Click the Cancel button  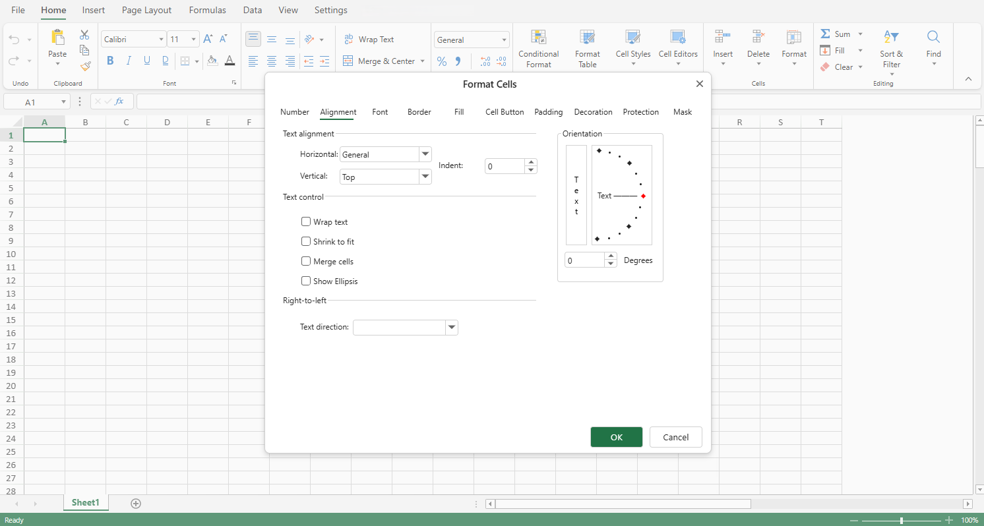[x=676, y=437]
